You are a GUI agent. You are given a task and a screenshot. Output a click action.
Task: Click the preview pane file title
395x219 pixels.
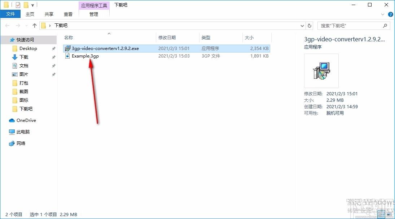[x=344, y=40]
